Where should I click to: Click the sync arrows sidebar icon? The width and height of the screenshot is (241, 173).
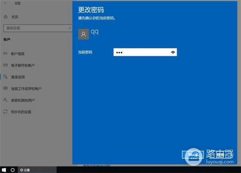pyautogui.click(x=6, y=111)
